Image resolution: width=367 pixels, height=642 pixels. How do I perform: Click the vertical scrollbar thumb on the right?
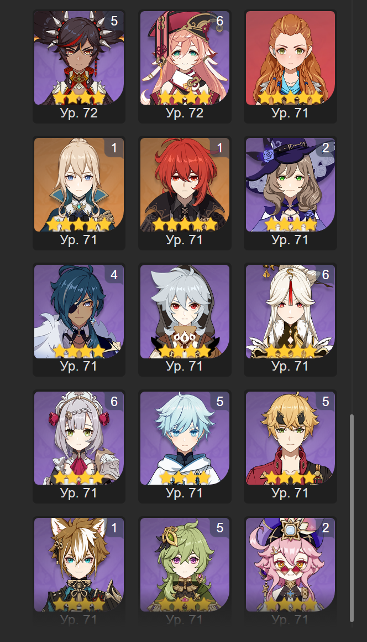(352, 518)
